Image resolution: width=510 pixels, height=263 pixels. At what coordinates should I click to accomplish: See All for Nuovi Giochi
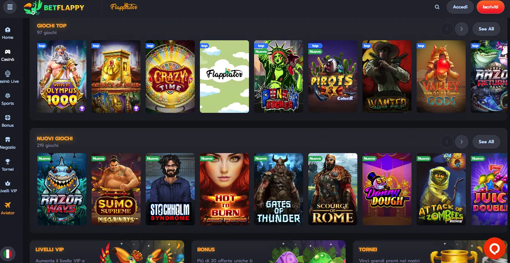coord(486,142)
